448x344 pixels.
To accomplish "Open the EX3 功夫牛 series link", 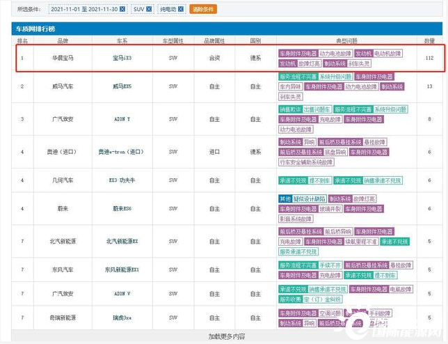I will pos(122,180).
